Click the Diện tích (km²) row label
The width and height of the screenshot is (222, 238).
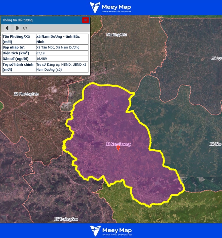point(18,53)
